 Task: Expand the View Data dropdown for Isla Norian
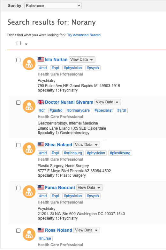[x=82, y=60]
